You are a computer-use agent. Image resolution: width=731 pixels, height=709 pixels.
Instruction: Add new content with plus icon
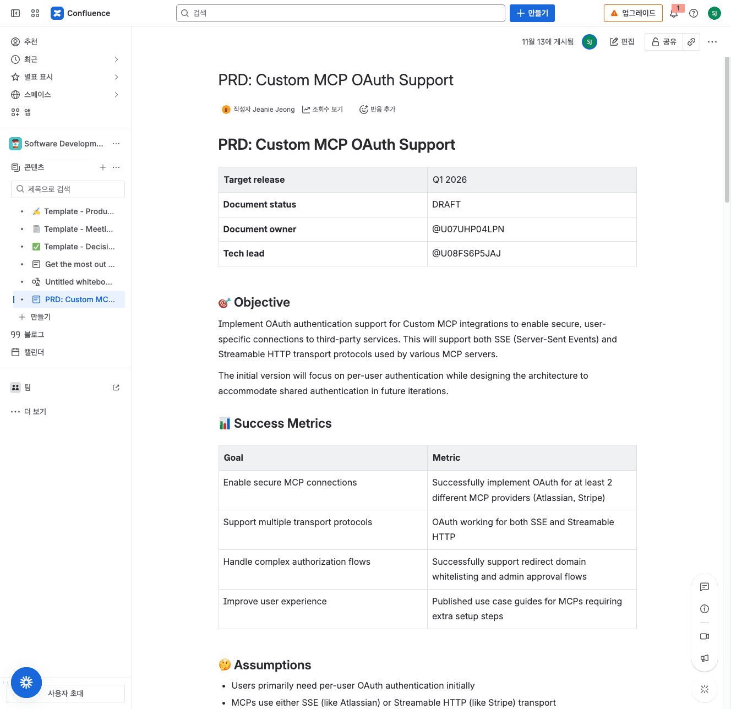coord(103,167)
